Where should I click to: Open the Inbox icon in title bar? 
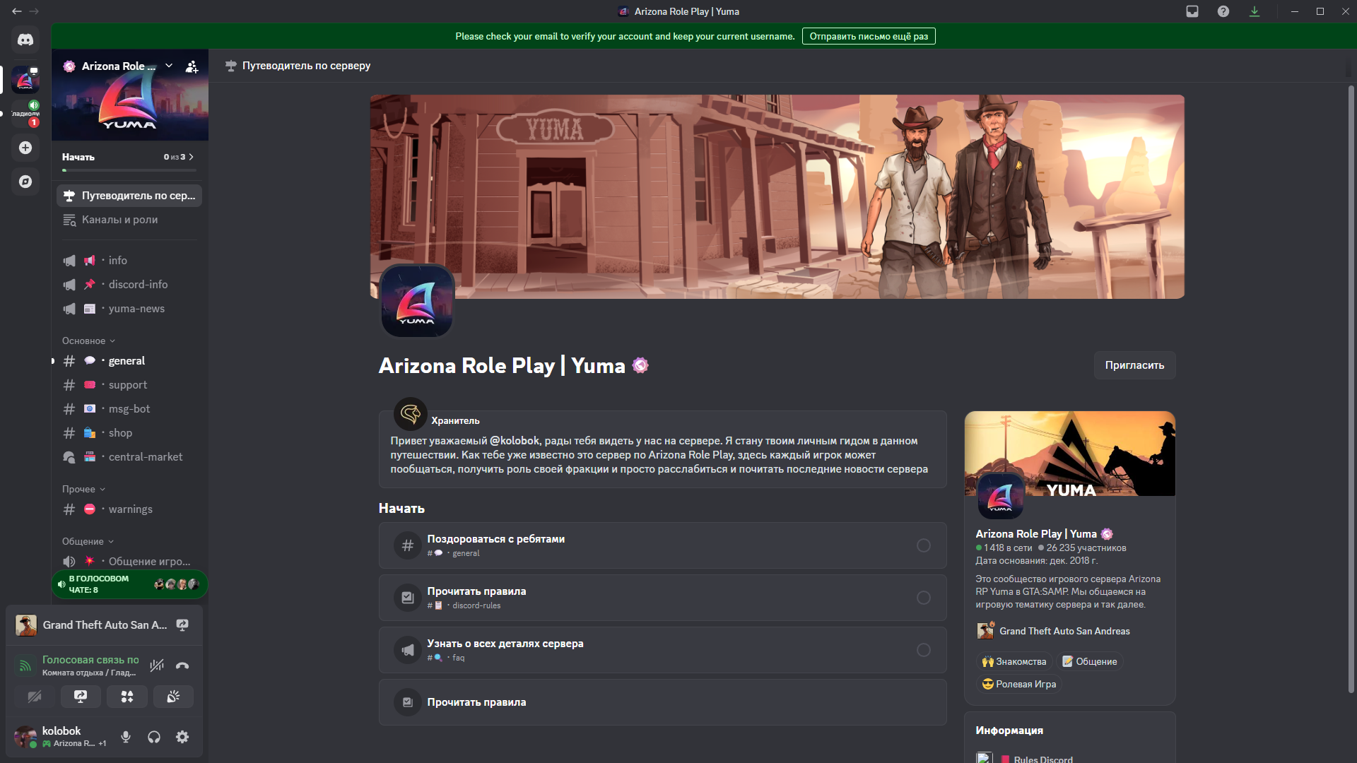[x=1192, y=11]
